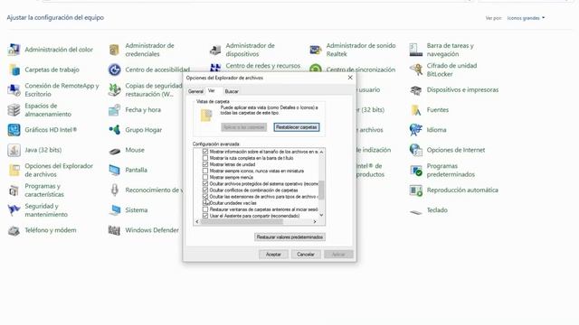Switch to the Buscar tab
Image resolution: width=579 pixels, height=325 pixels.
click(x=232, y=91)
